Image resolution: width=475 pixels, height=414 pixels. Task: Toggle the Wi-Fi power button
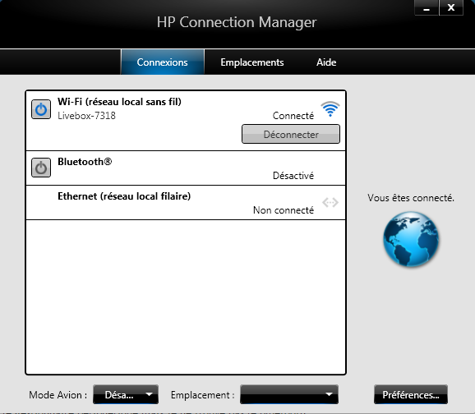pos(41,109)
